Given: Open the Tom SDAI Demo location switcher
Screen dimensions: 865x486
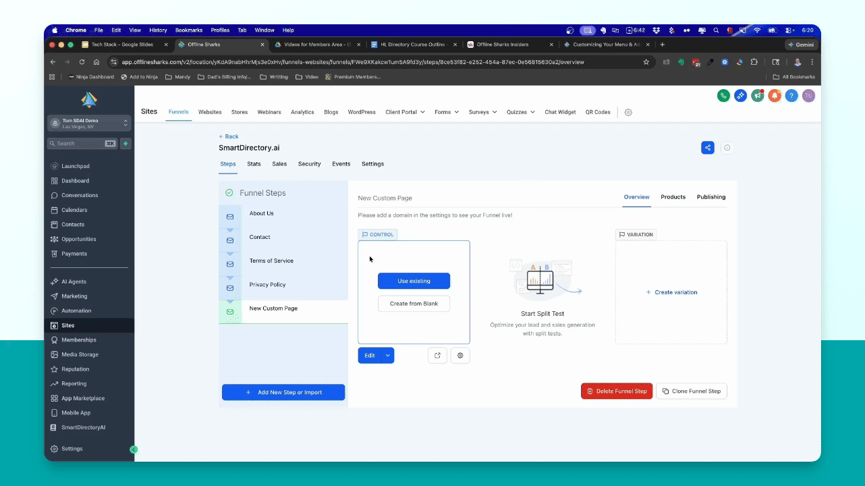Looking at the screenshot, I should 88,123.
